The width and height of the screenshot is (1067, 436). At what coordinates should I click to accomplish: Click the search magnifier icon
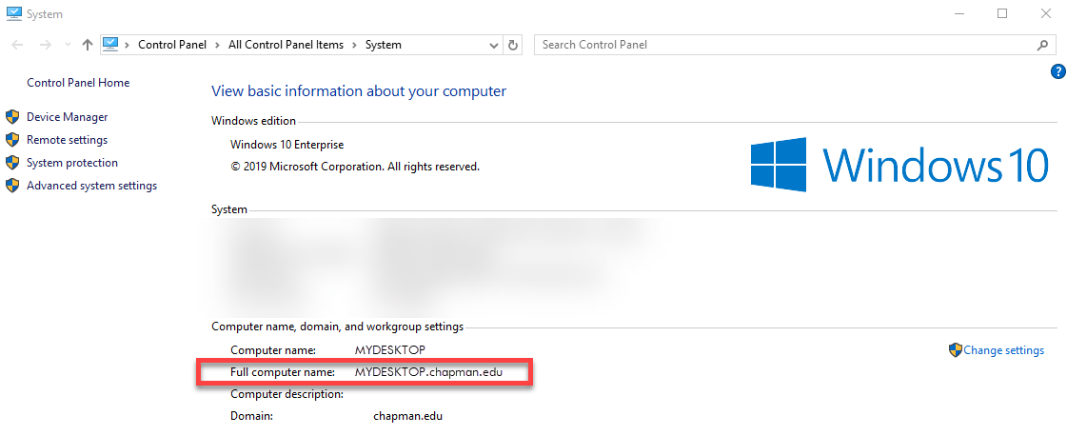(1042, 45)
